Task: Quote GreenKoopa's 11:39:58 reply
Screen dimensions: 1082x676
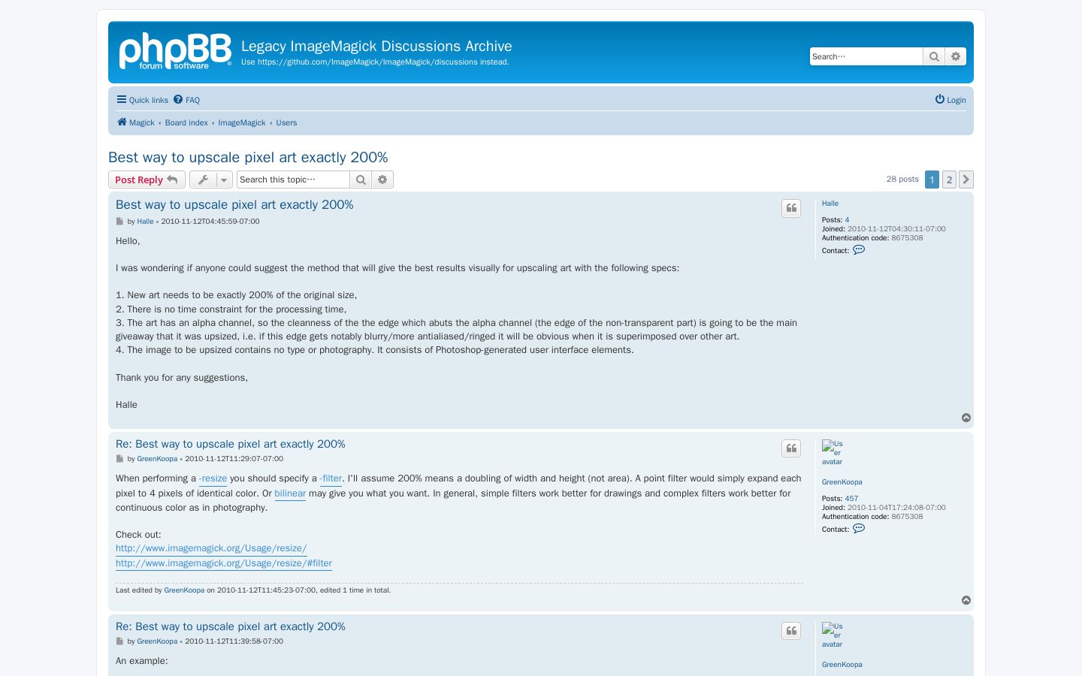Action: (791, 631)
